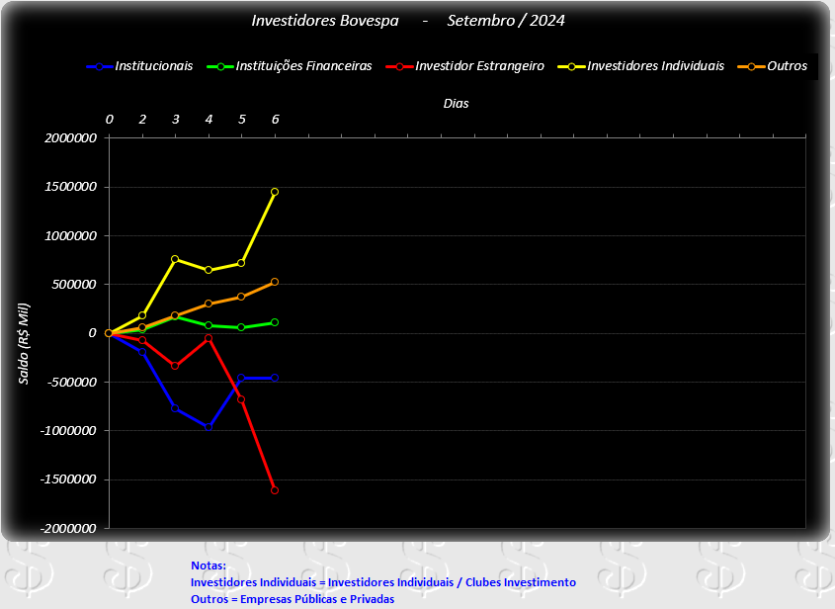
Task: Click the 500000 y-axis label
Action: click(x=74, y=285)
